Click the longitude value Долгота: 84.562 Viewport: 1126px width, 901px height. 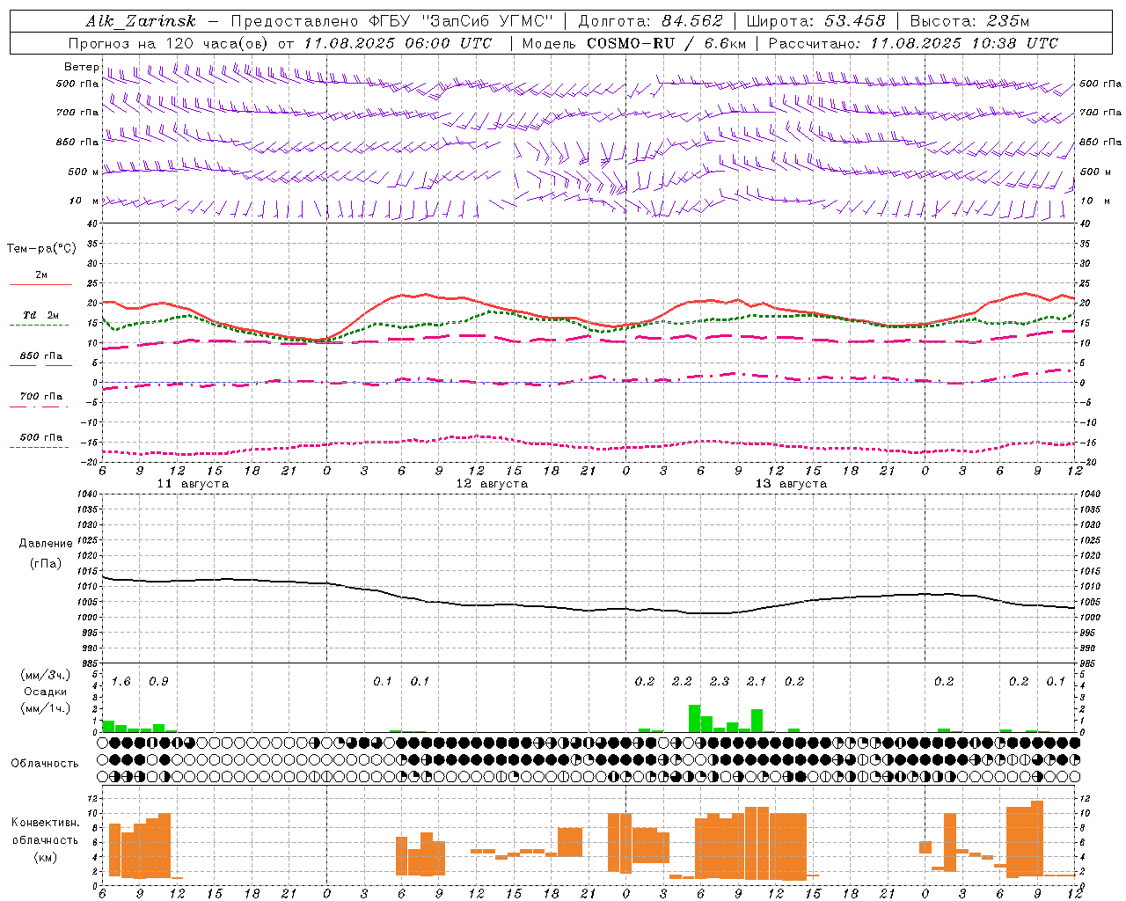(650, 21)
